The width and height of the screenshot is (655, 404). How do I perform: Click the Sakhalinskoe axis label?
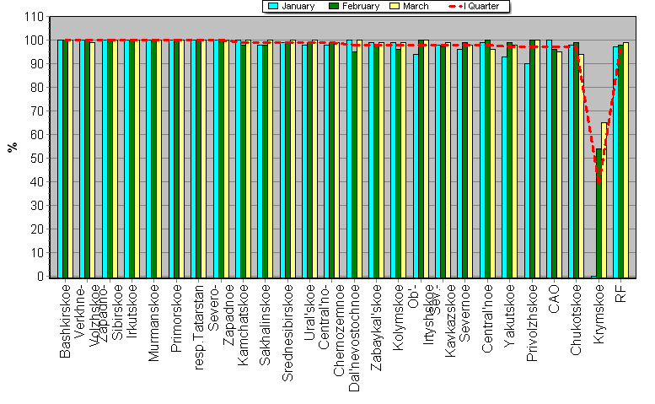click(x=266, y=325)
